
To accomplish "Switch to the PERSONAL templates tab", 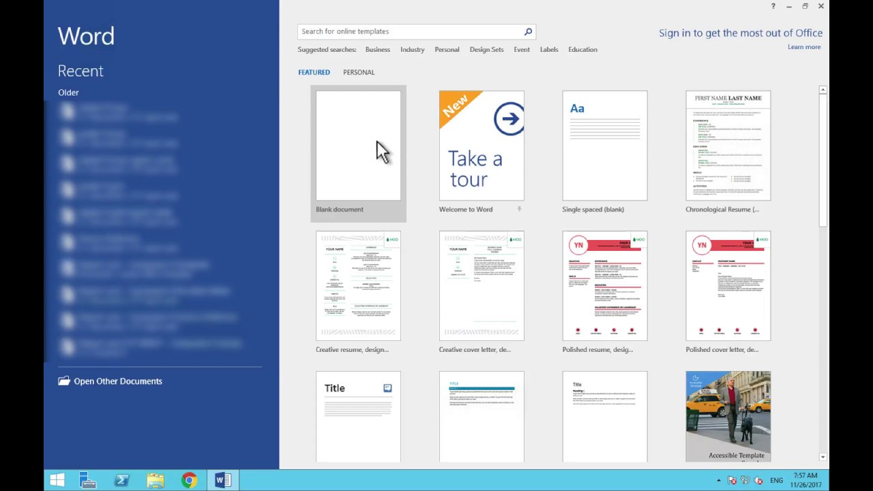I will 359,72.
